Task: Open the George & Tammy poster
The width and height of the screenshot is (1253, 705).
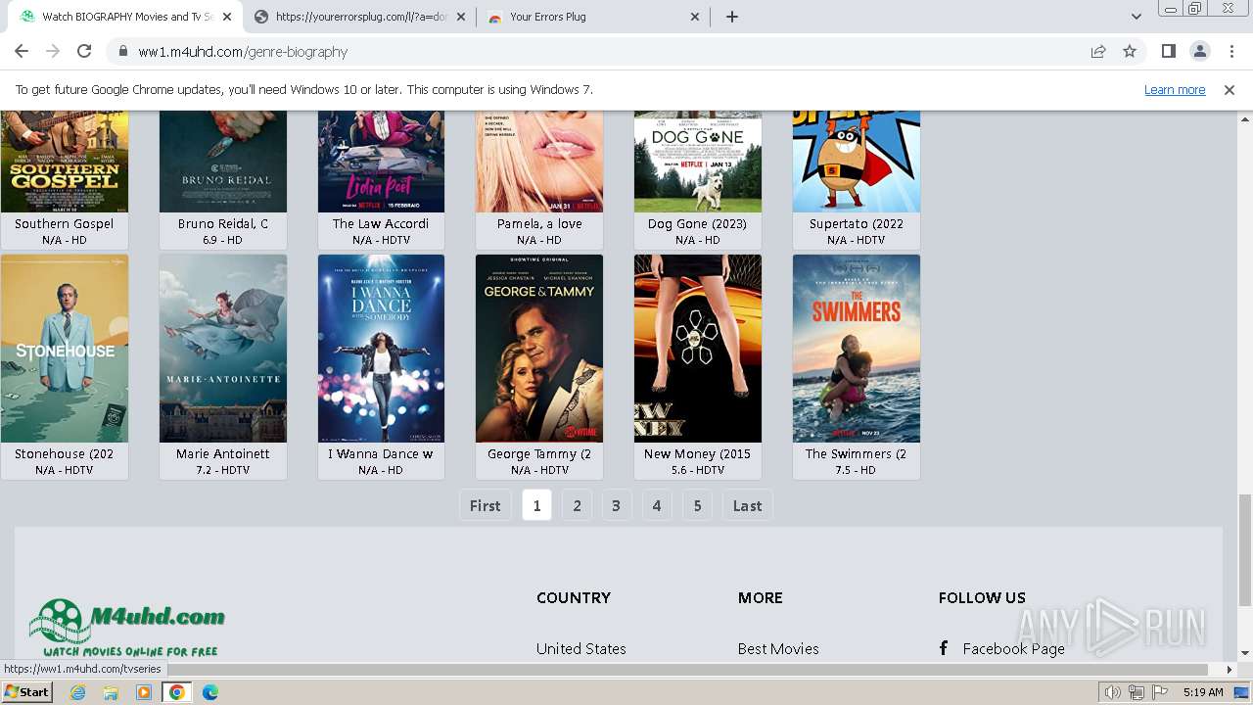Action: point(539,349)
